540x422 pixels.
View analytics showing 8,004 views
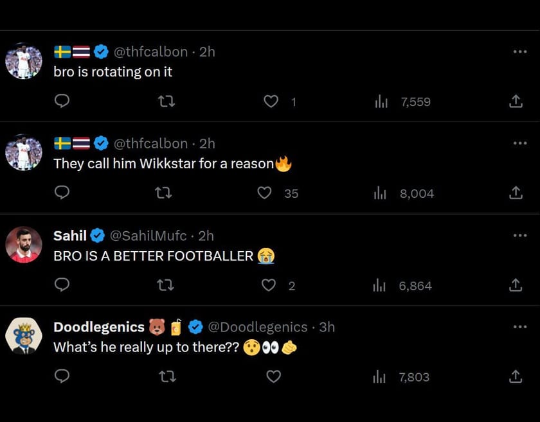click(x=404, y=193)
